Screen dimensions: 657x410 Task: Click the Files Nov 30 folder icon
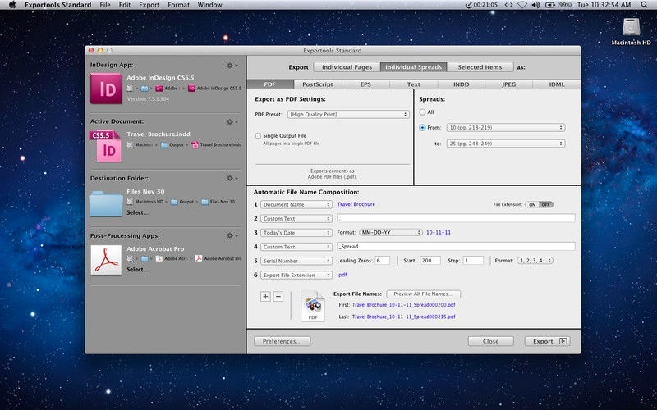(x=106, y=203)
